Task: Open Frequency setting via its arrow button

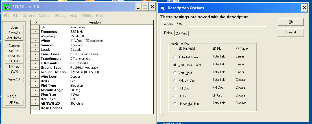Action: coord(35,32)
